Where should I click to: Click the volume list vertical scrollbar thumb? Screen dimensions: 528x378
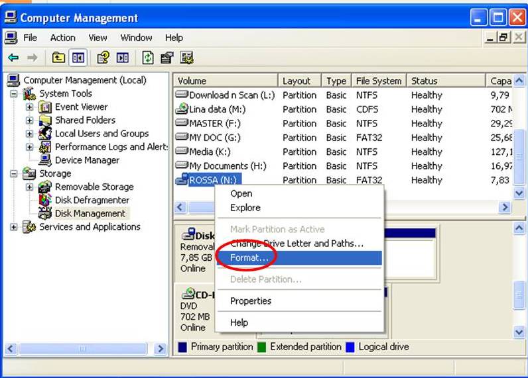pos(519,157)
